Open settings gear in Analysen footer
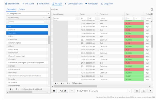Image resolution: width=160 pixels, height=105 pixels. point(56,83)
